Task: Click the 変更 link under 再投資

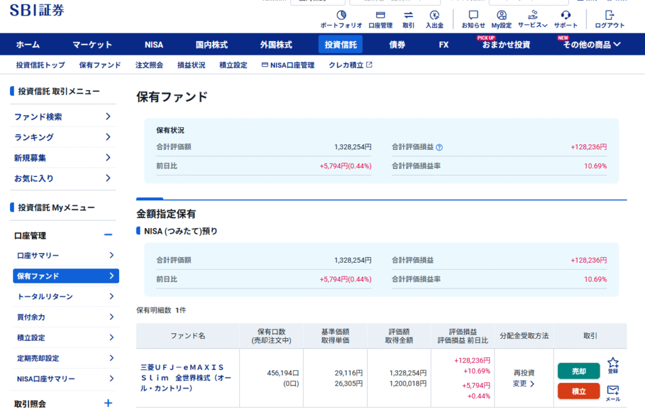Action: click(x=523, y=384)
